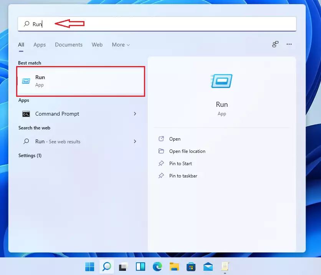Launch Microsoft Edge from taskbar

point(157,267)
